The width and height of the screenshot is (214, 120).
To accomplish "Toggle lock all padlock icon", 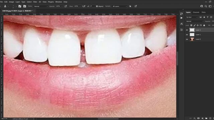I will [x=204, y=25].
